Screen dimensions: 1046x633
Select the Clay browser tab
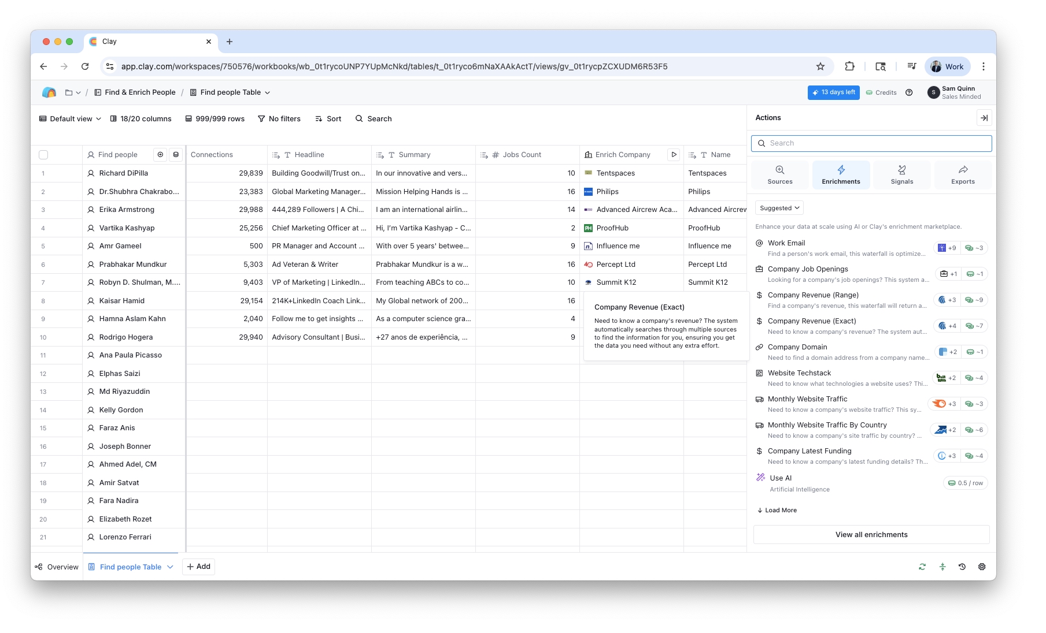[150, 42]
